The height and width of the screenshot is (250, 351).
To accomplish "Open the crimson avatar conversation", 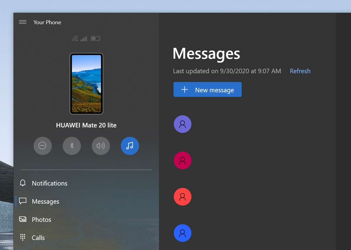I will coord(183,160).
